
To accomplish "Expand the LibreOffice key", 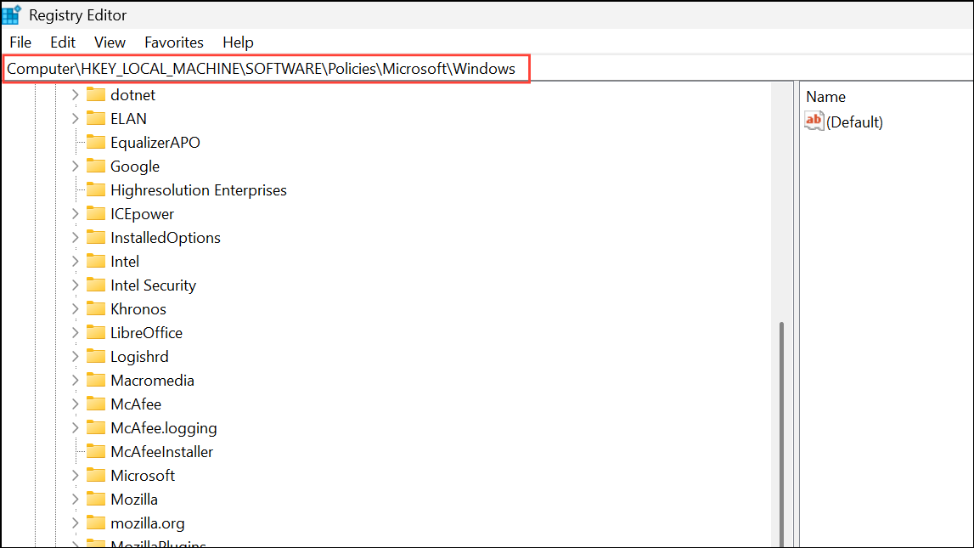I will tap(76, 333).
